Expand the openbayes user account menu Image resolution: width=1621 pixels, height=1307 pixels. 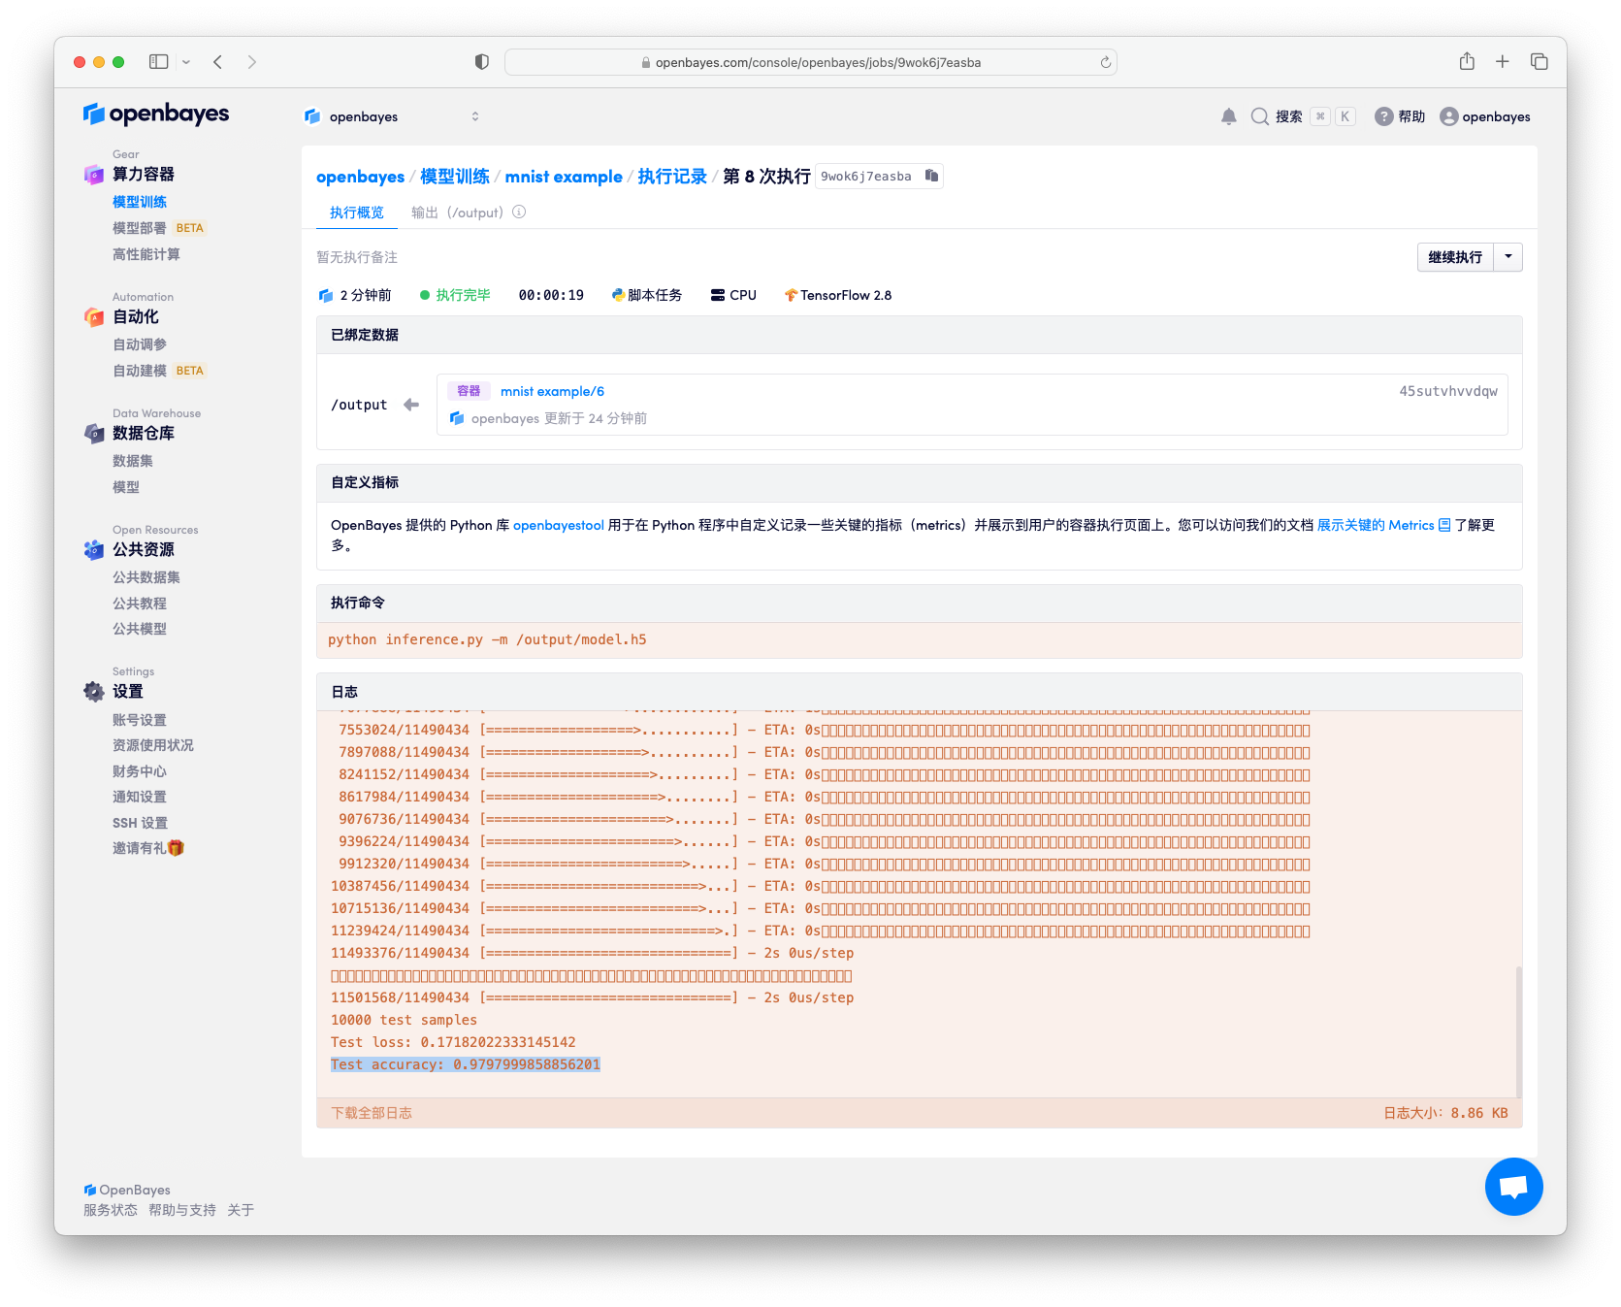coord(1484,116)
